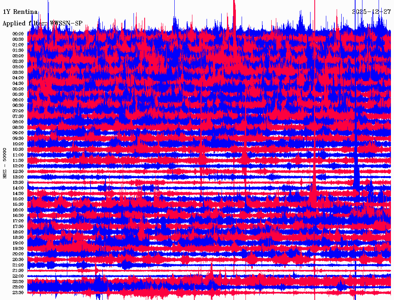394x300 pixels.
Task: Select the 05:00 time label
Action: (18, 89)
